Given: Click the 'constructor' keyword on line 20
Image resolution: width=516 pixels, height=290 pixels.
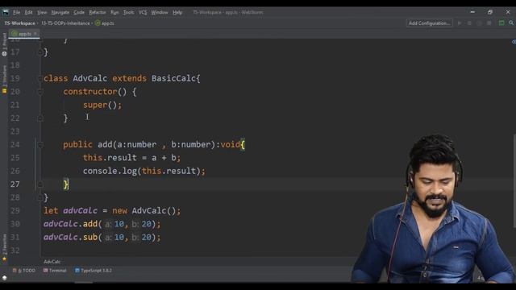Looking at the screenshot, I should tap(90, 92).
